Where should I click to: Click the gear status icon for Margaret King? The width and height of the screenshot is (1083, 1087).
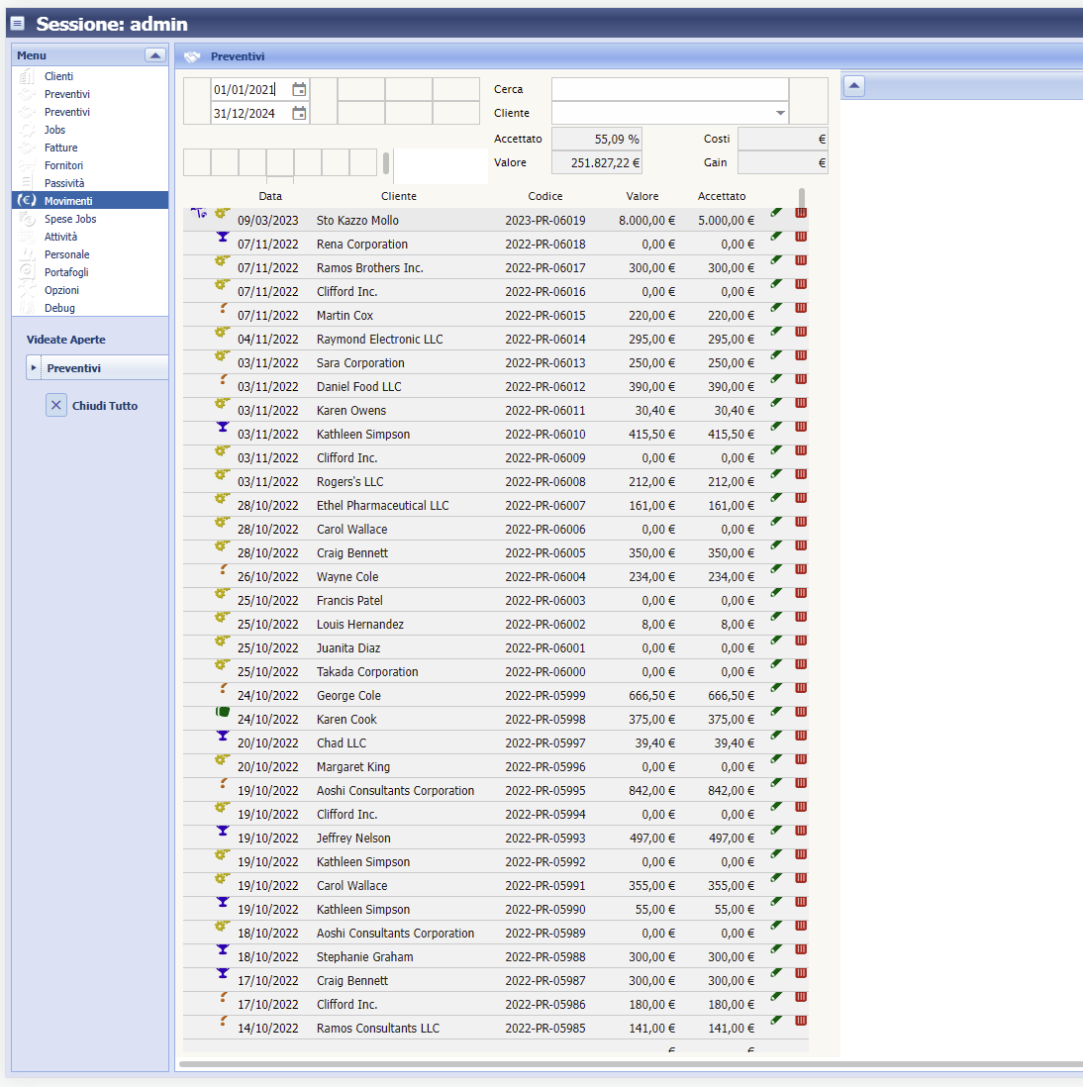[x=223, y=759]
